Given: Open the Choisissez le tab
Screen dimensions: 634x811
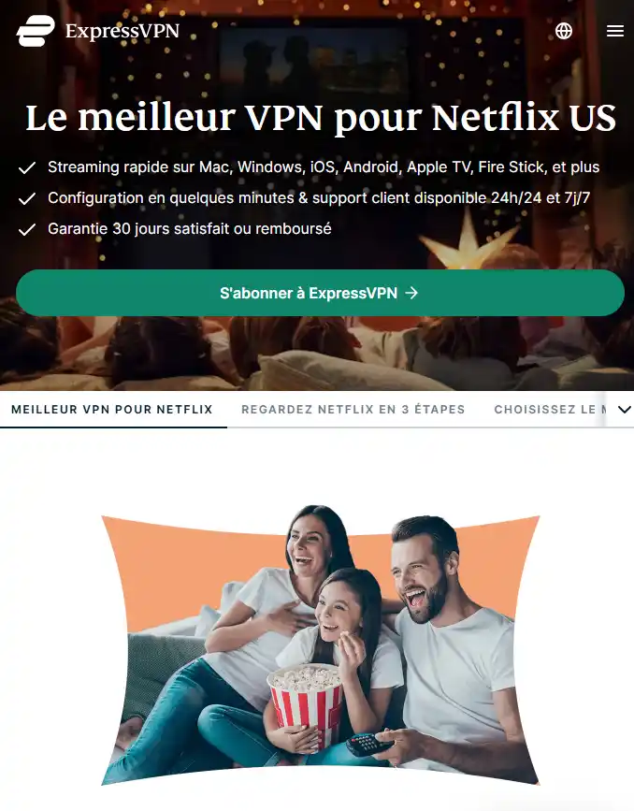Looking at the screenshot, I should coord(550,409).
